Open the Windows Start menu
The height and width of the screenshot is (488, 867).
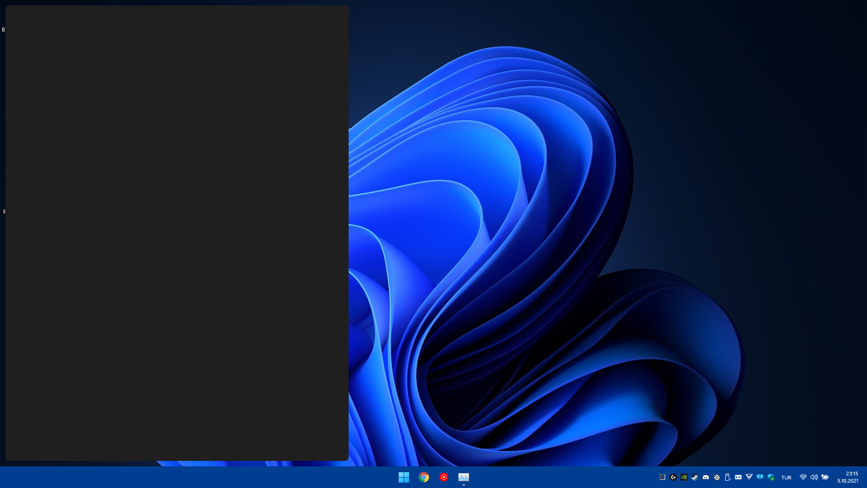(404, 477)
